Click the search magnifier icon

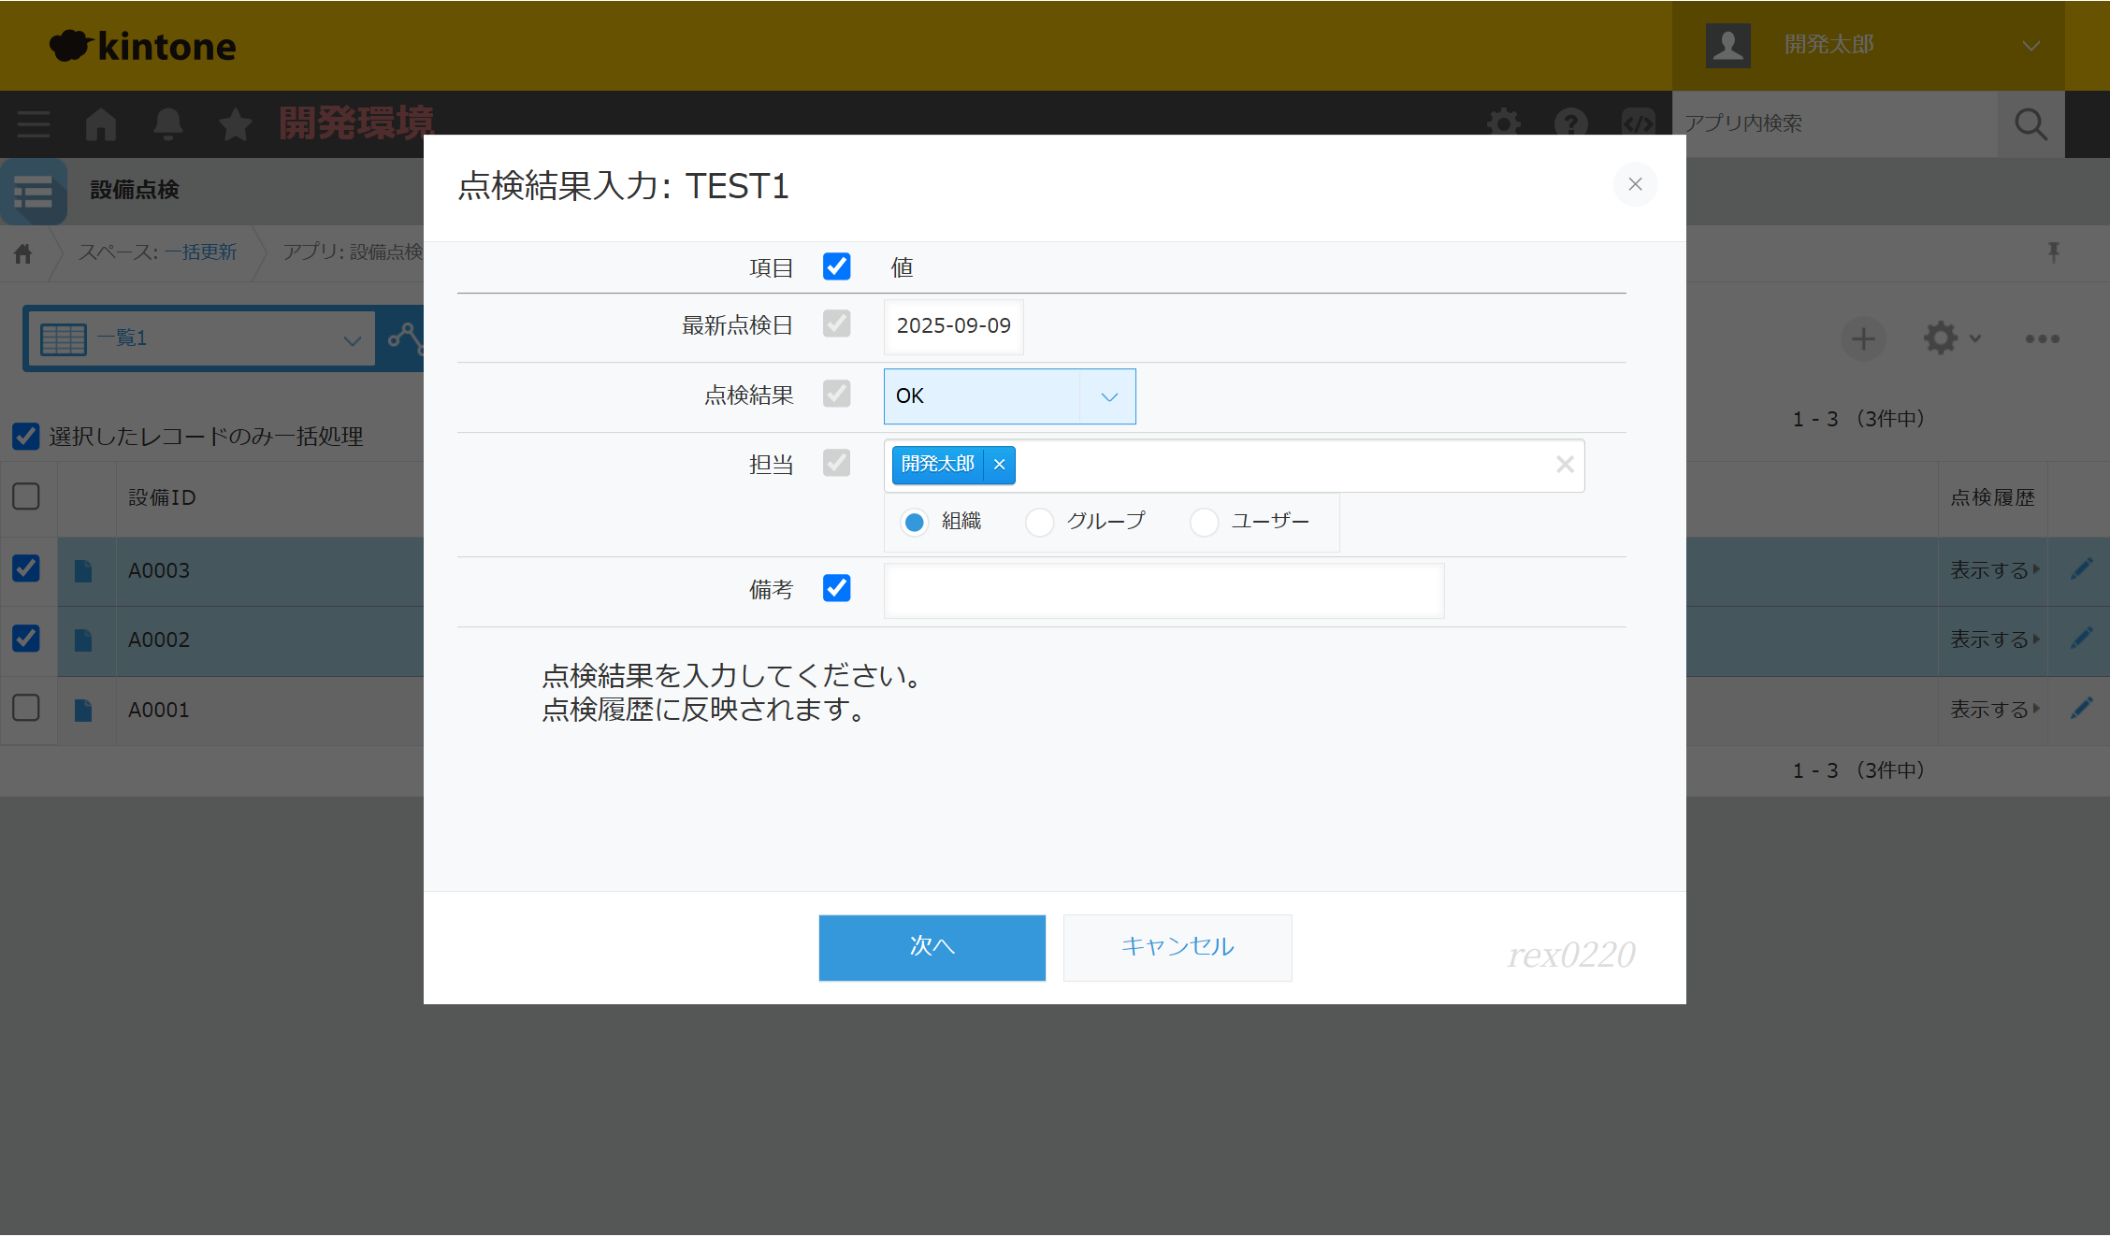[2031, 123]
